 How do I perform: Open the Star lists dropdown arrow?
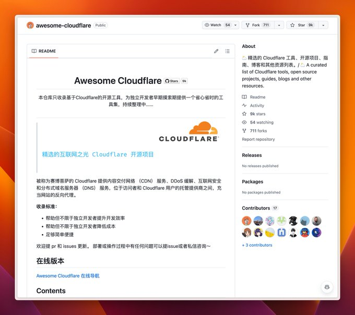(x=324, y=25)
